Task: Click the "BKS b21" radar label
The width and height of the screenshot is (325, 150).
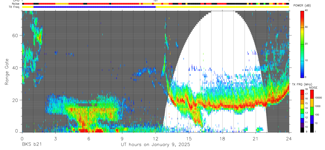Action: pos(31,145)
